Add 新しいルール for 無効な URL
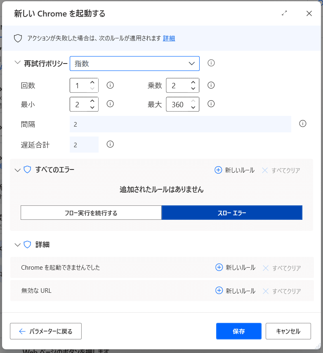Image resolution: width=323 pixels, height=353 pixels. (x=236, y=291)
